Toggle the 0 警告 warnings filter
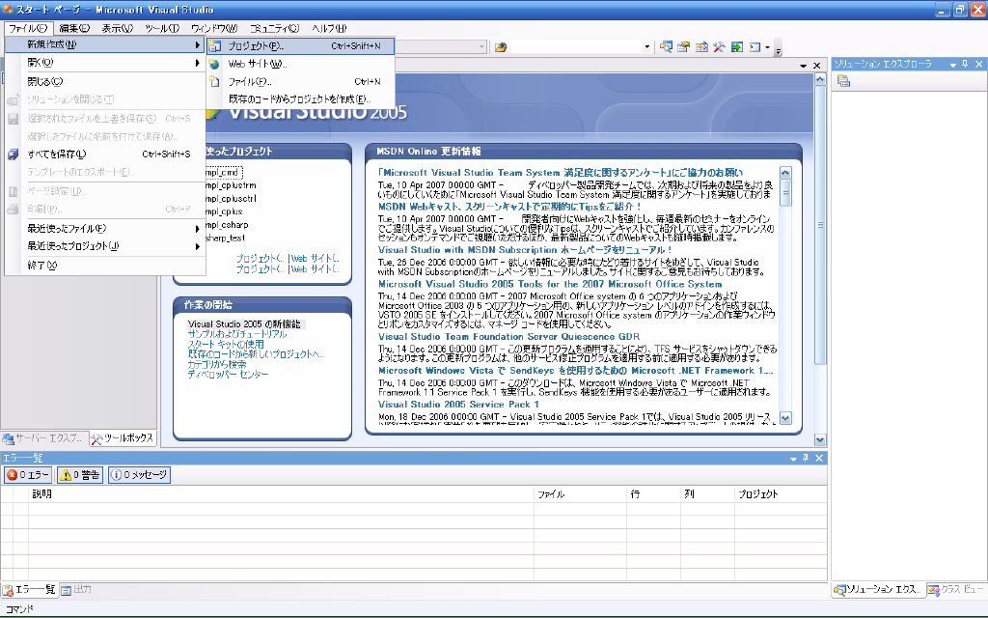 (x=80, y=475)
